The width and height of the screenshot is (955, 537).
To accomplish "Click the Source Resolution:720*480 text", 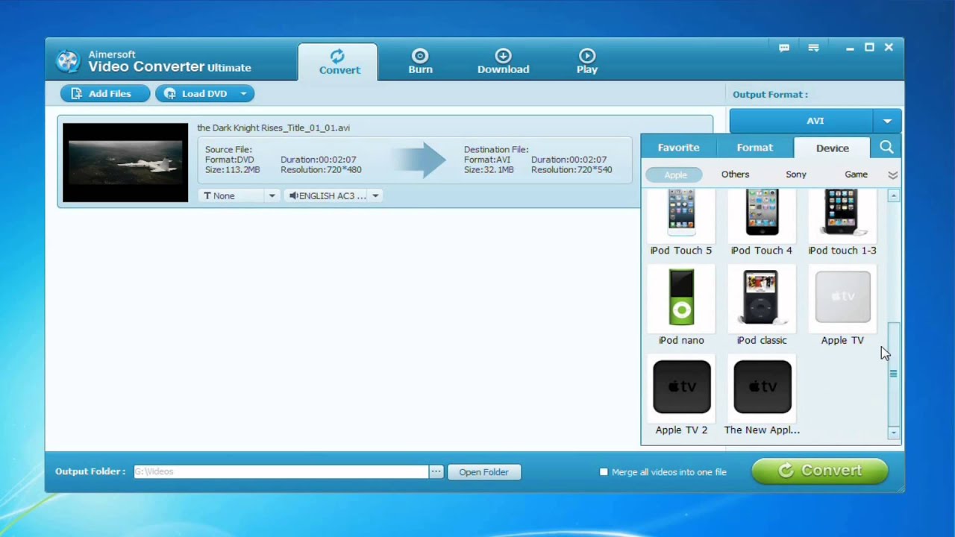I will tap(321, 170).
